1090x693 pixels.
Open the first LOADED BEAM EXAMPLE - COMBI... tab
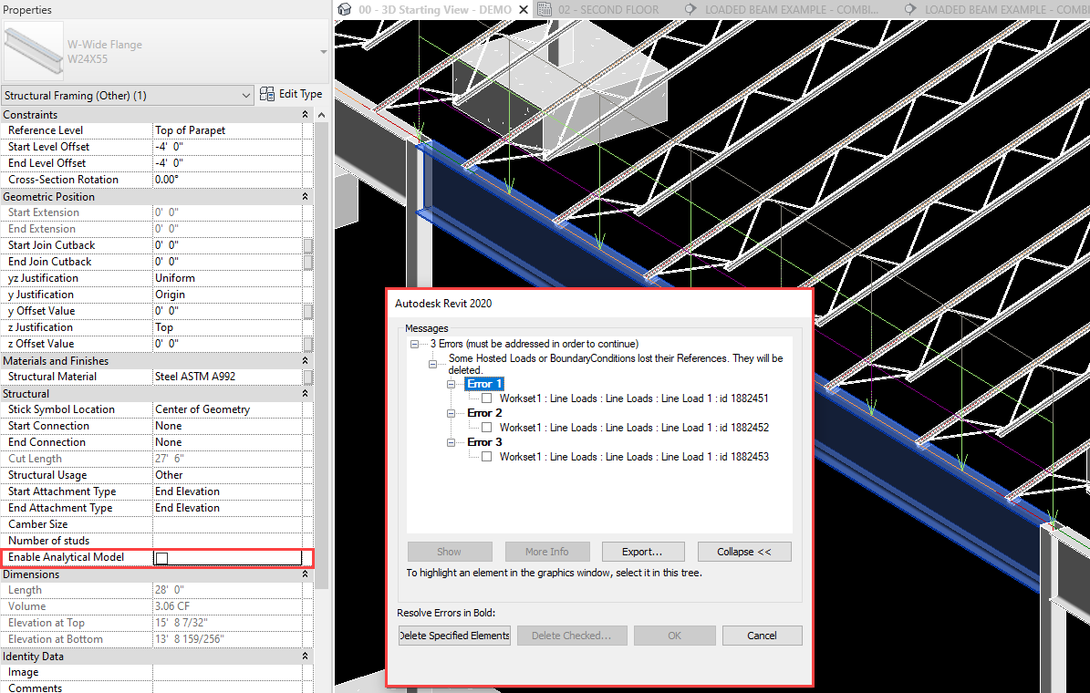(x=791, y=10)
